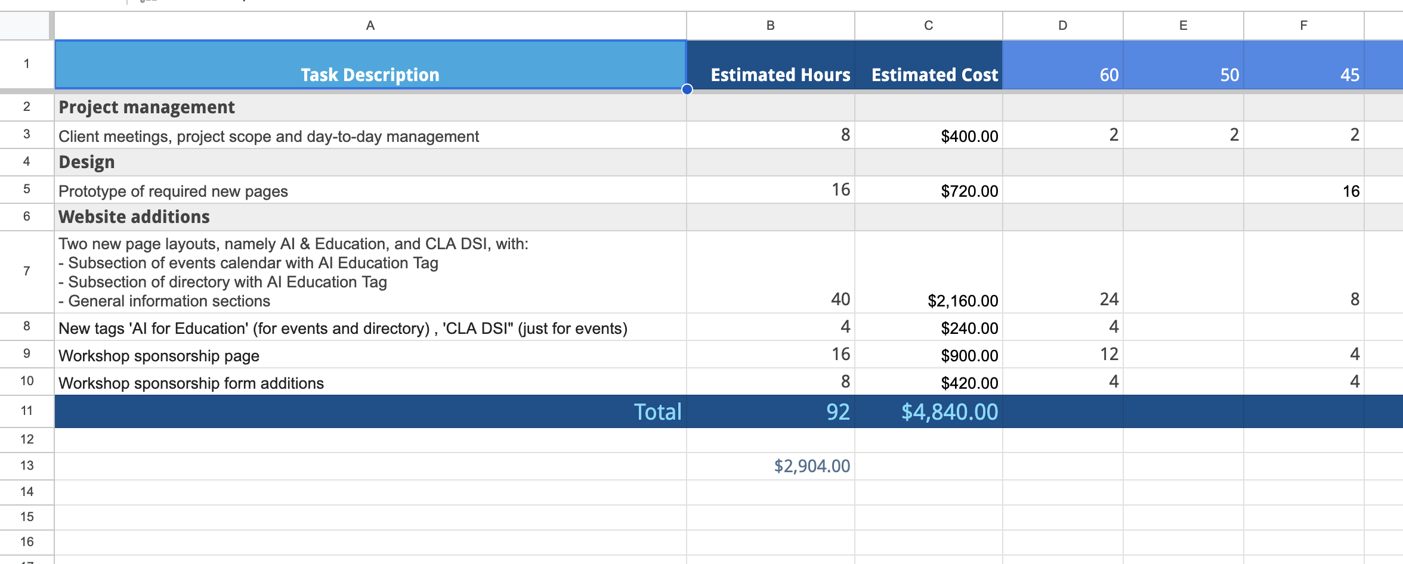Click the column C header
Image resolution: width=1403 pixels, height=564 pixels.
click(x=928, y=26)
